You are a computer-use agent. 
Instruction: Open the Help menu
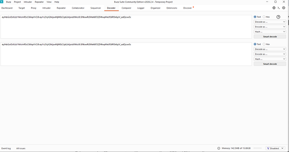click(x=57, y=2)
